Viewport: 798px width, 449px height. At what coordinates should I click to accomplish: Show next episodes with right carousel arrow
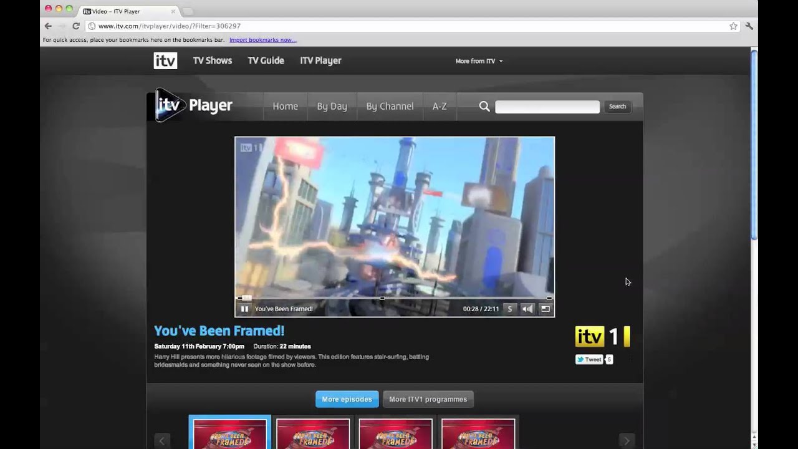click(627, 440)
